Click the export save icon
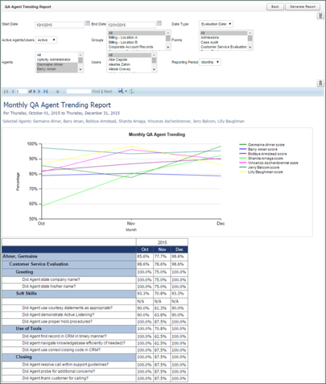This screenshot has height=384, width=326. (x=121, y=91)
